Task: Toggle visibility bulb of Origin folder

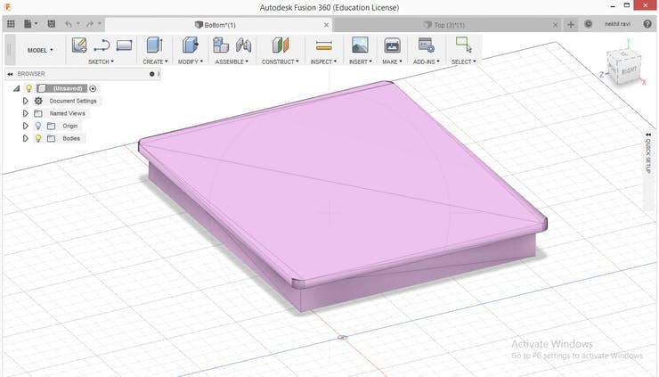Action: (x=37, y=126)
